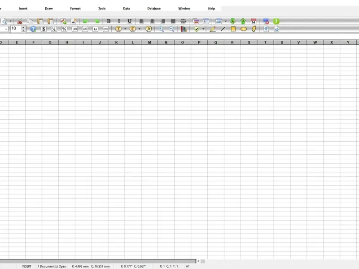Apply percent number format

[x=64, y=29]
